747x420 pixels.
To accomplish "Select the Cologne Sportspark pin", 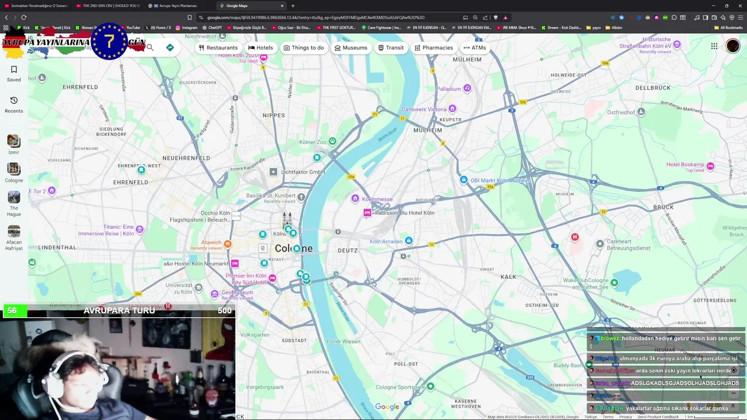I will 430,386.
